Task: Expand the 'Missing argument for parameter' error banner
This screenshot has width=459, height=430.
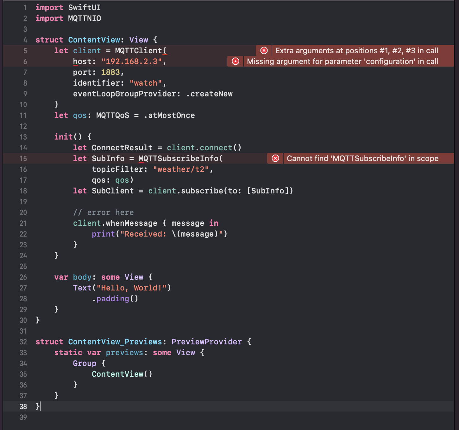Action: 342,61
